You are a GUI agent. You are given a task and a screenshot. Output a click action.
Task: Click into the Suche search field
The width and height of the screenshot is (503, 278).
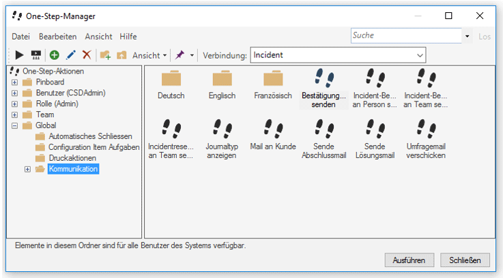coord(406,35)
